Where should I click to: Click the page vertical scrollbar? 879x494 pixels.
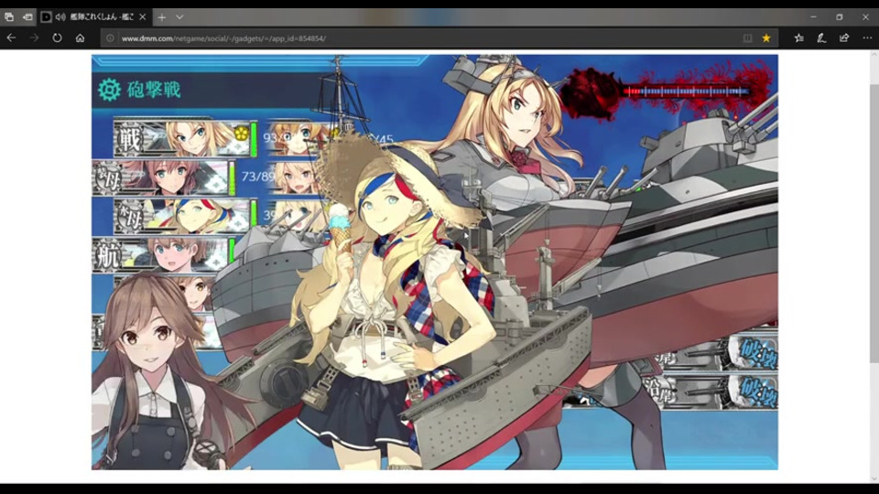[x=874, y=224]
